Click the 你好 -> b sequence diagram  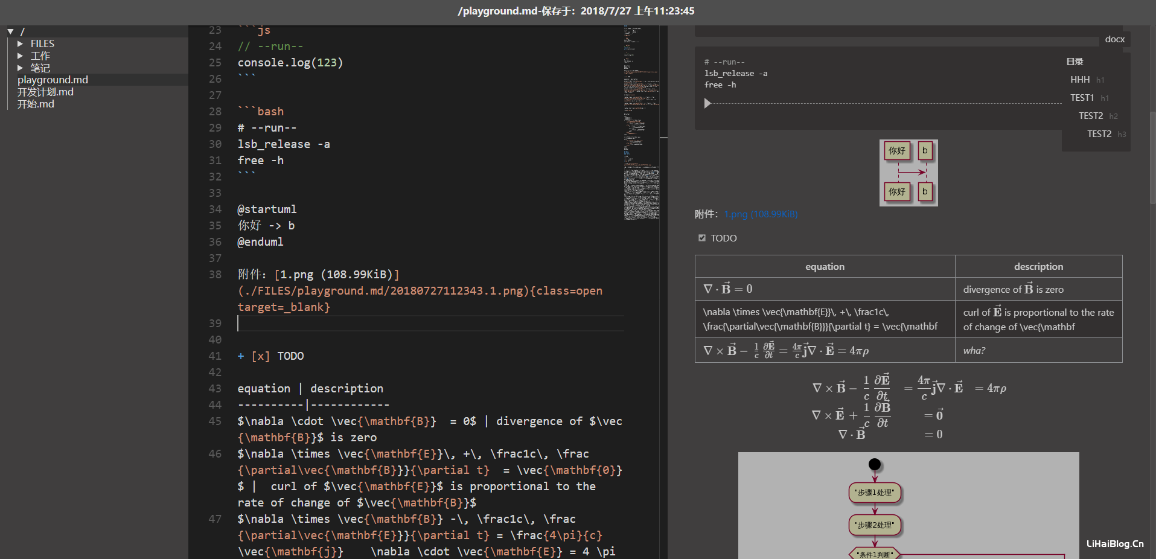click(x=909, y=173)
